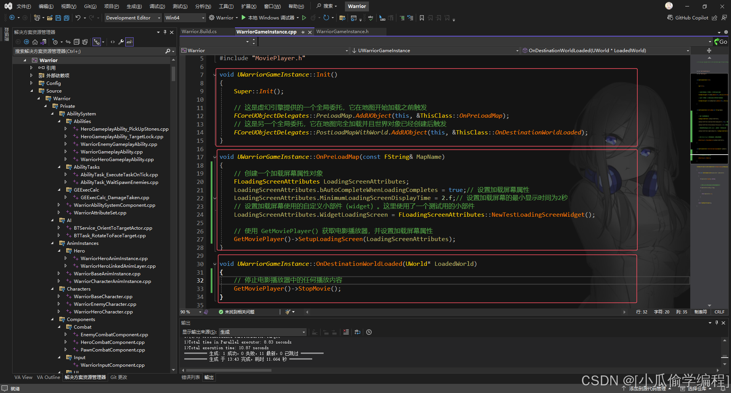Open the 调试(D) menu
Screen dimensions: 731x393
point(157,6)
